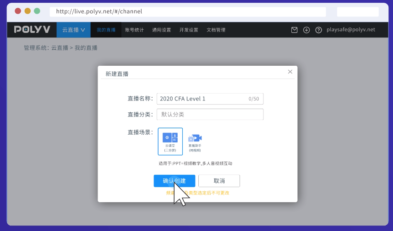Open the 账号统计 tab
Image resolution: width=393 pixels, height=231 pixels.
(x=134, y=30)
